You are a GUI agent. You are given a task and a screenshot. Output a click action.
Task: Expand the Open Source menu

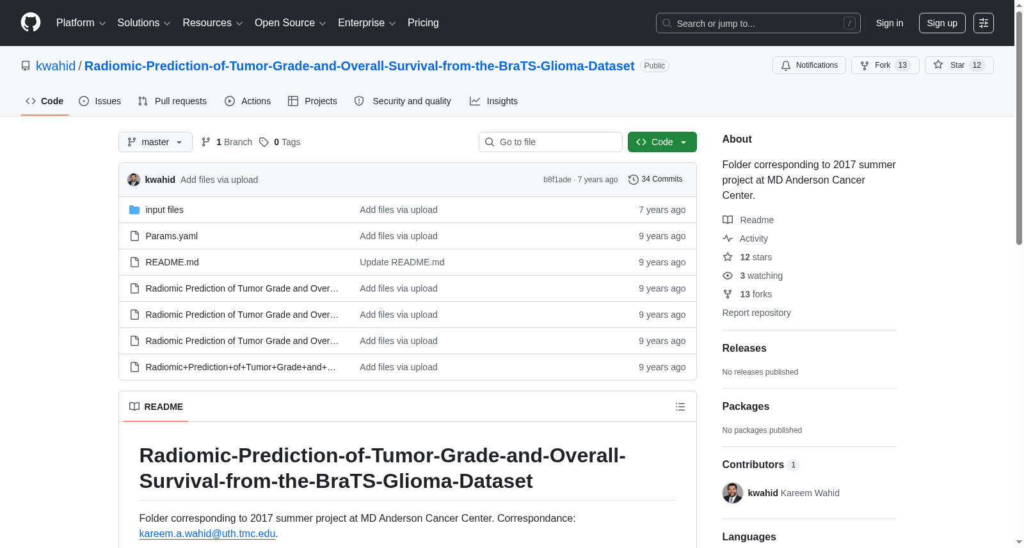[x=291, y=23]
